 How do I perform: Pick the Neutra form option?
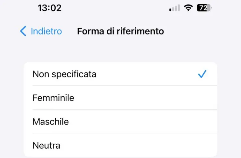120,145
